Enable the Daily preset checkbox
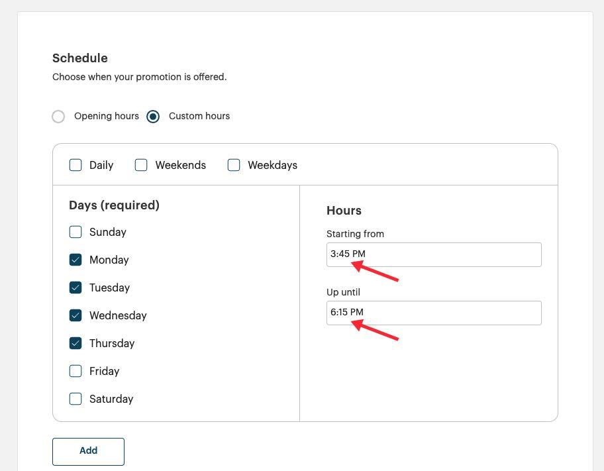This screenshot has height=471, width=604. 75,165
